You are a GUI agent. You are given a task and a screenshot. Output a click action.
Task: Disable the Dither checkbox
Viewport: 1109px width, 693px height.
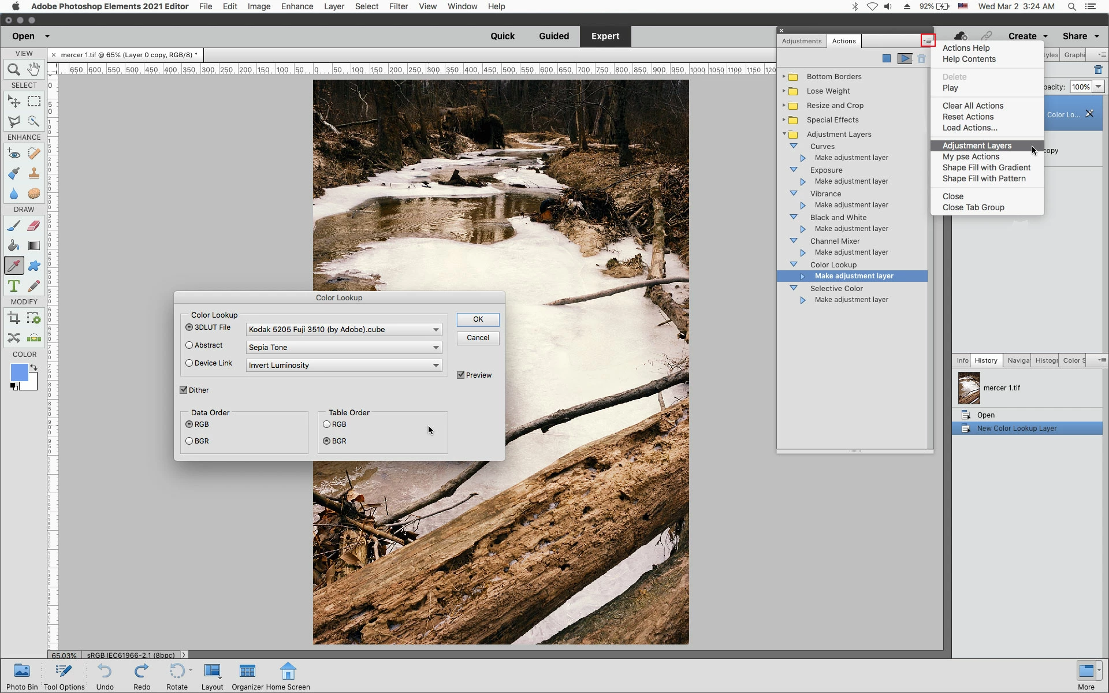(184, 390)
